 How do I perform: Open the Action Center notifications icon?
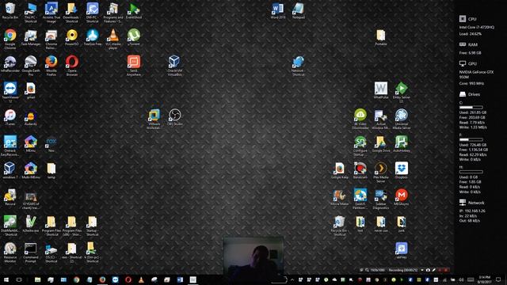pos(498,279)
